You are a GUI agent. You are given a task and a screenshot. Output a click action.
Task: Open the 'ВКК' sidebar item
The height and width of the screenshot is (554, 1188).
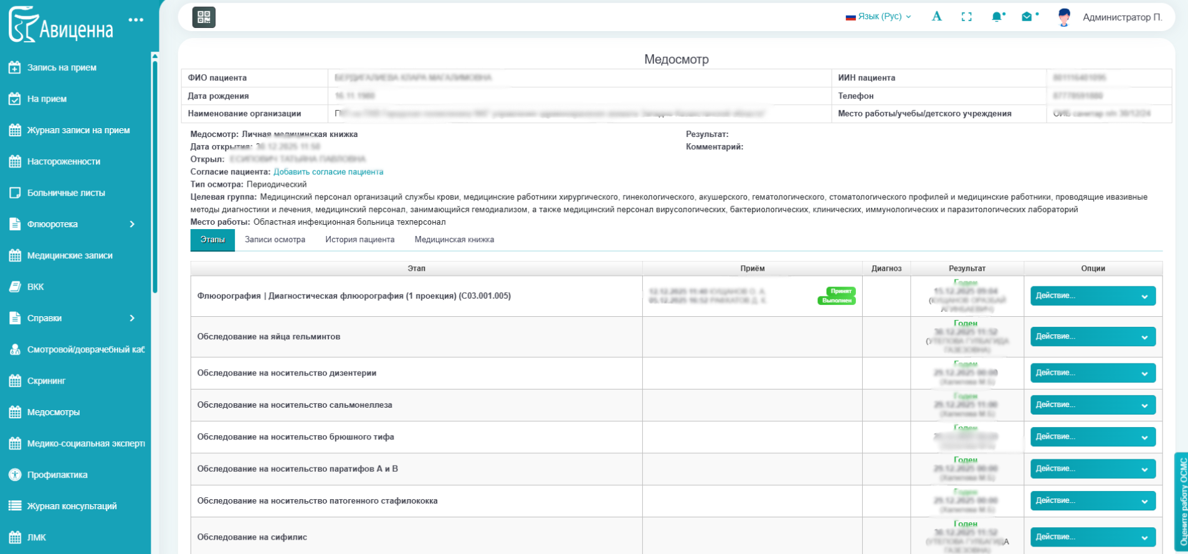coord(36,287)
